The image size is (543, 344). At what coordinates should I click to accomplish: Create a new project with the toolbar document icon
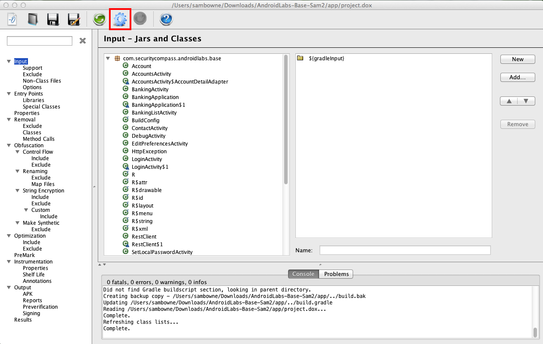point(13,19)
